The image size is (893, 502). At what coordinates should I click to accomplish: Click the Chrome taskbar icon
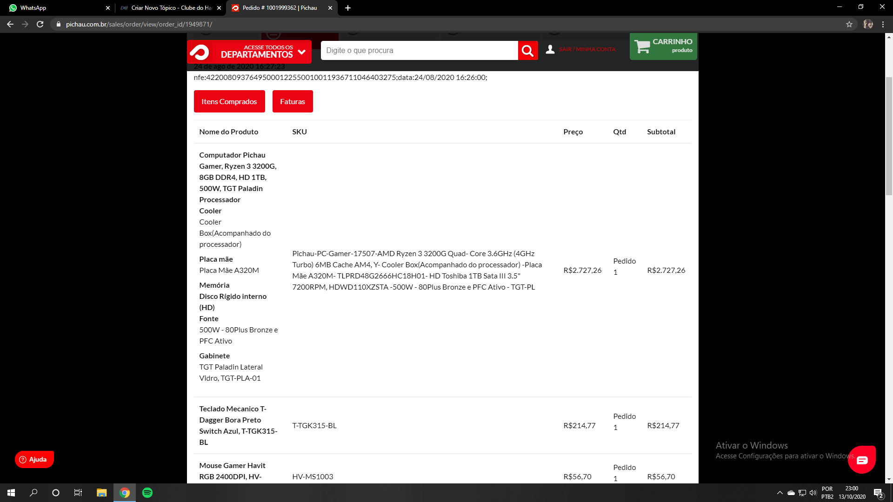point(125,493)
